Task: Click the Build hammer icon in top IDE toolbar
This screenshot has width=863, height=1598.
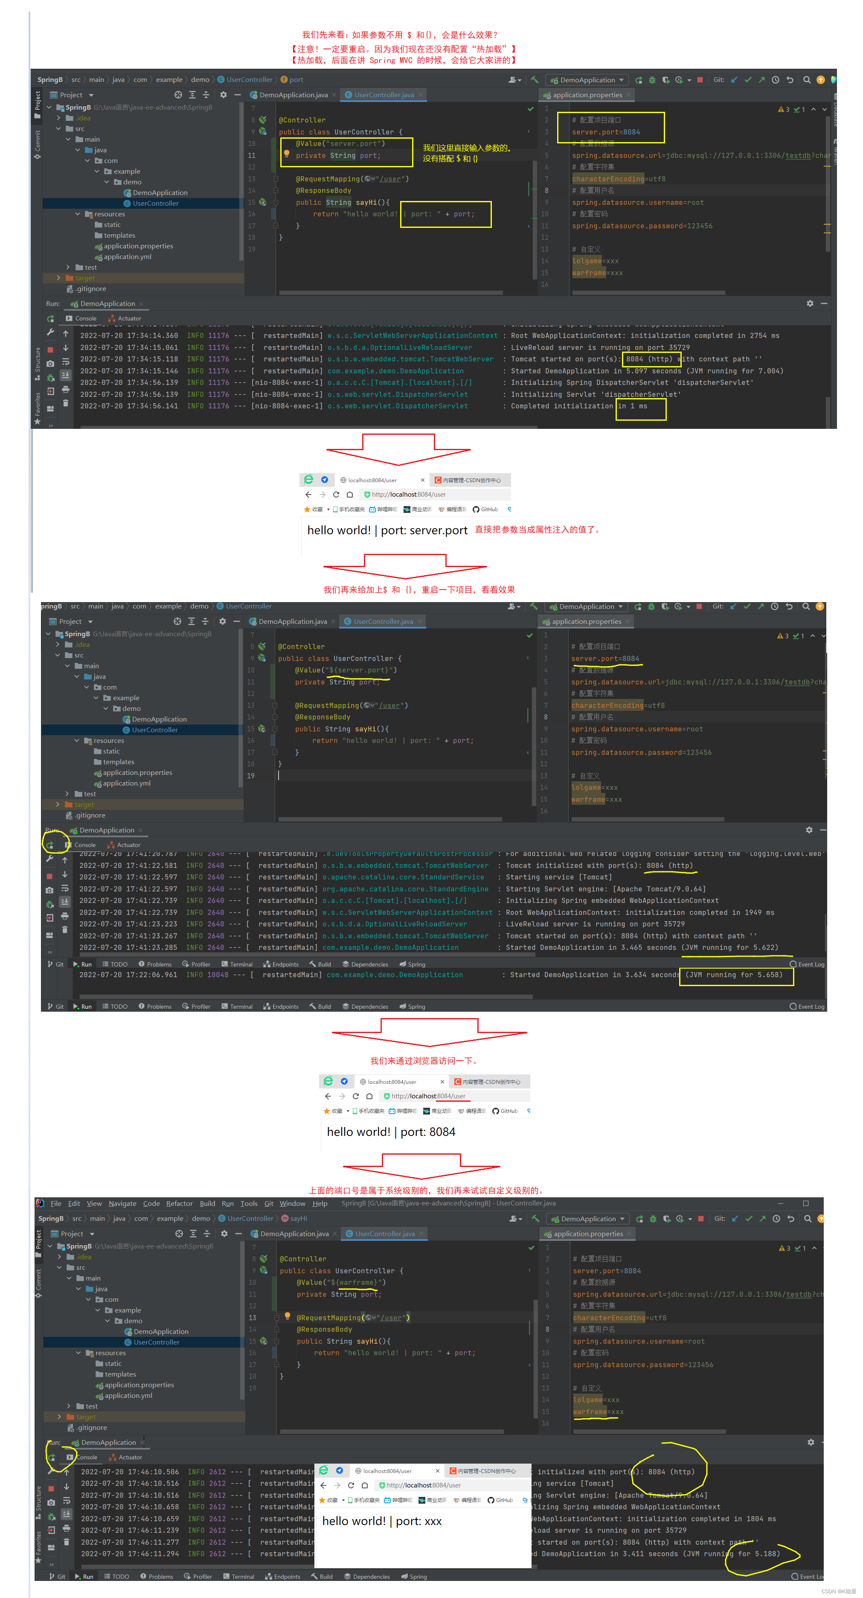Action: coord(534,79)
